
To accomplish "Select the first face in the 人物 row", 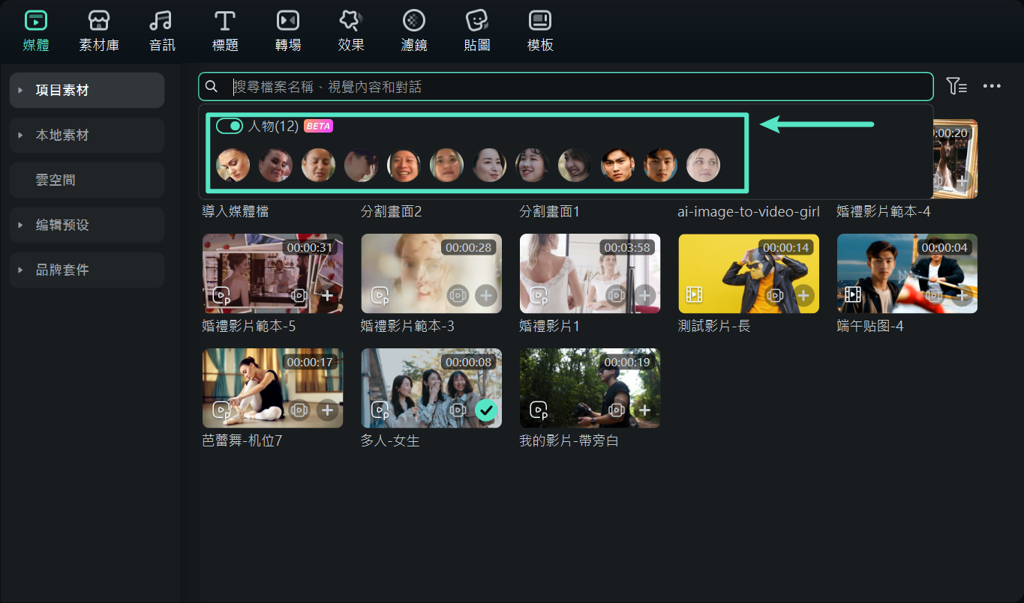I will (x=233, y=166).
